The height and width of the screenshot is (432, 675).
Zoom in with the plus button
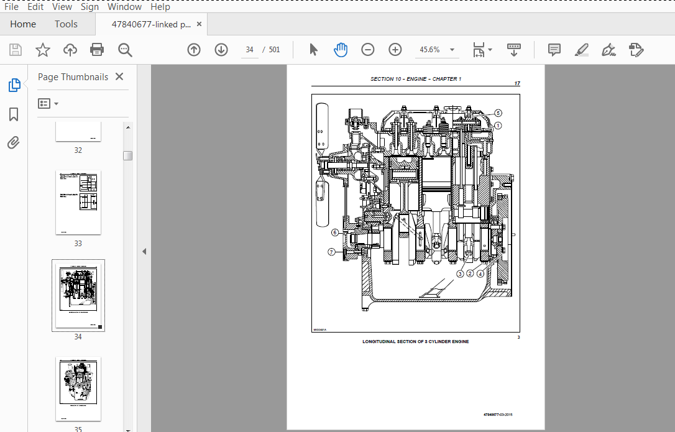(395, 50)
